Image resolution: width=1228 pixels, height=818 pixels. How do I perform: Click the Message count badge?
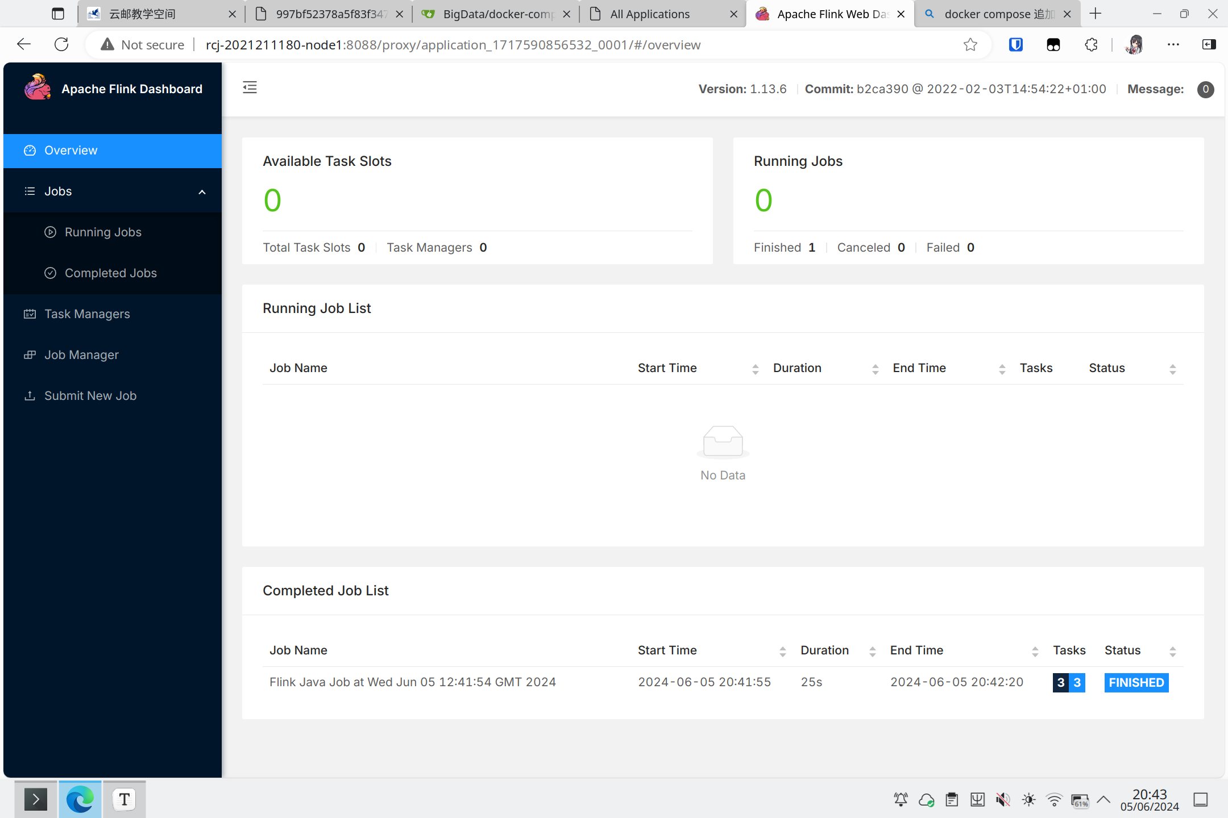(x=1205, y=89)
